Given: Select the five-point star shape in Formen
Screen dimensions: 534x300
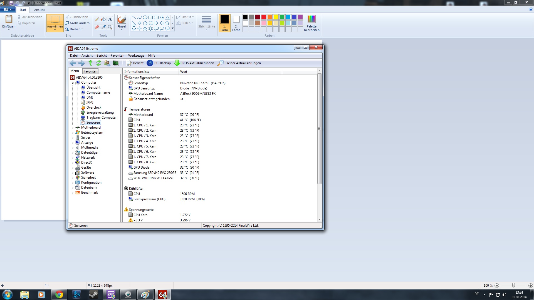Looking at the screenshot, I should (x=145, y=28).
